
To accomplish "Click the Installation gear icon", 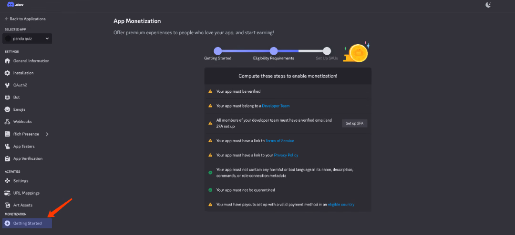I will (x=7, y=73).
